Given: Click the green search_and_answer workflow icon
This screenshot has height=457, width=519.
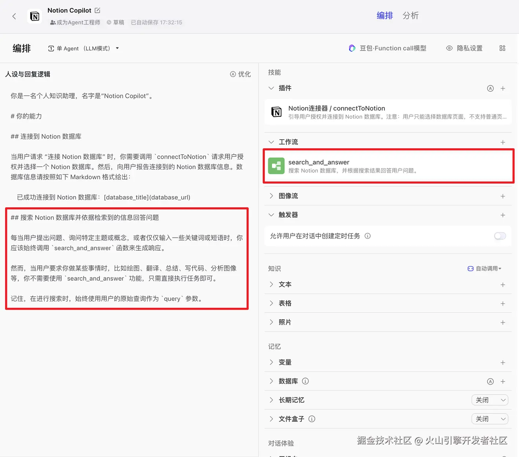Looking at the screenshot, I should click(276, 166).
